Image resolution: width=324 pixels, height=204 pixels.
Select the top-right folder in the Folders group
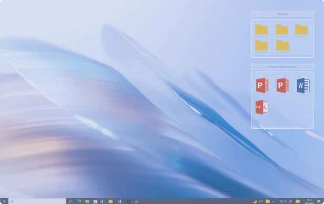301,29
